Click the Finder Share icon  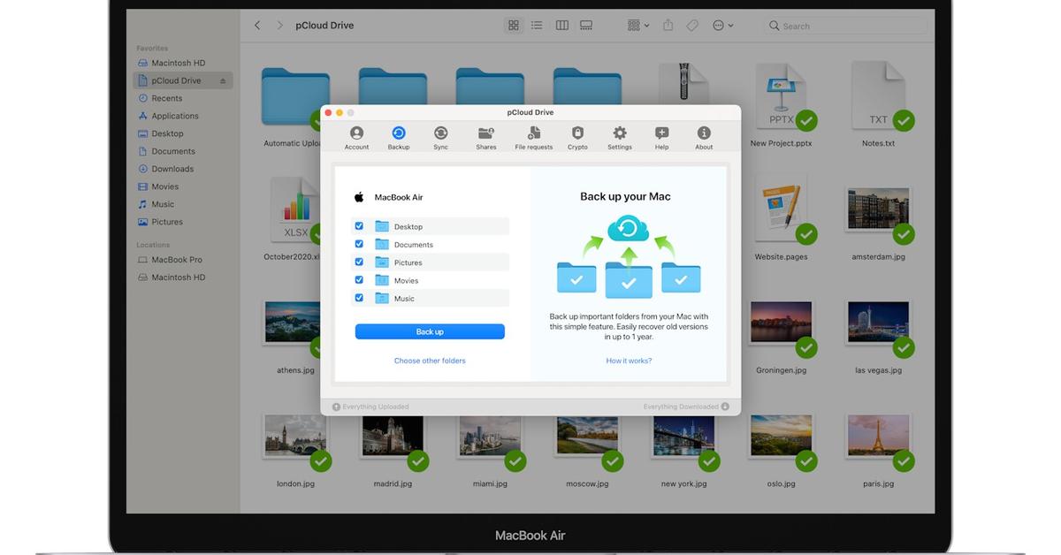668,26
